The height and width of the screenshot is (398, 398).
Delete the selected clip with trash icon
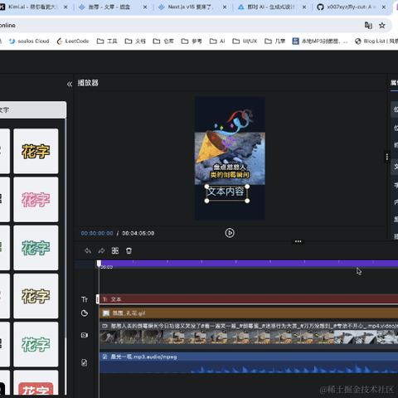(129, 251)
